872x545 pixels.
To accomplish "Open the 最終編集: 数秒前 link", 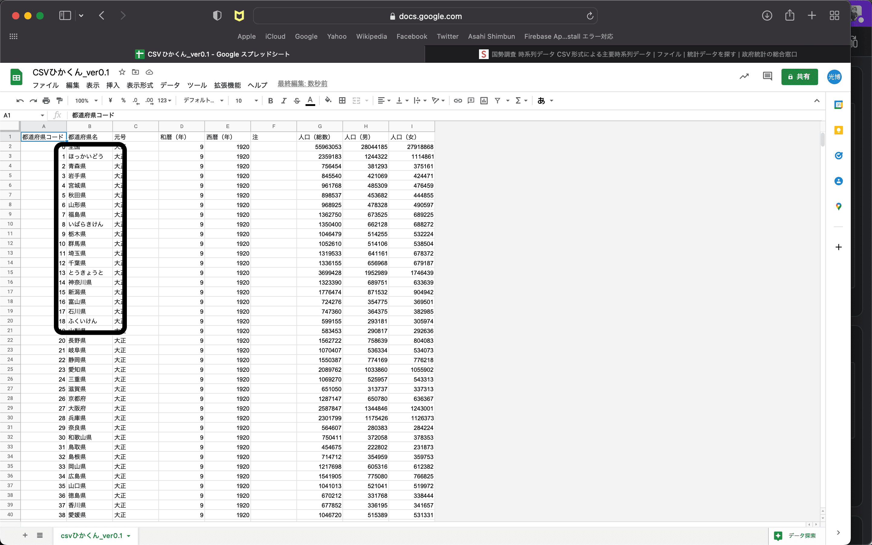I will 302,84.
